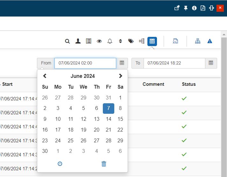Click the blue warning triangle icon
Screen dimensions: 227x177
tap(209, 41)
